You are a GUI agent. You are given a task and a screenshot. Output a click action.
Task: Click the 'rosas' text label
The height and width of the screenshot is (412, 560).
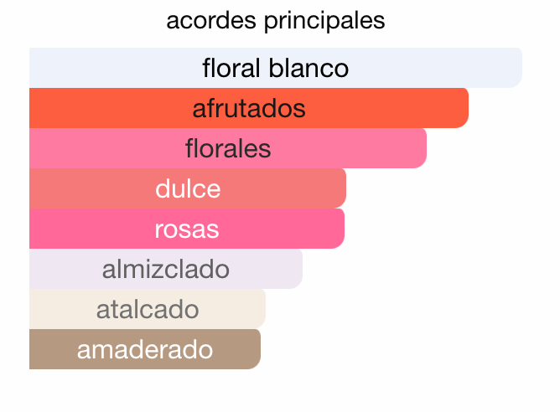tap(187, 229)
